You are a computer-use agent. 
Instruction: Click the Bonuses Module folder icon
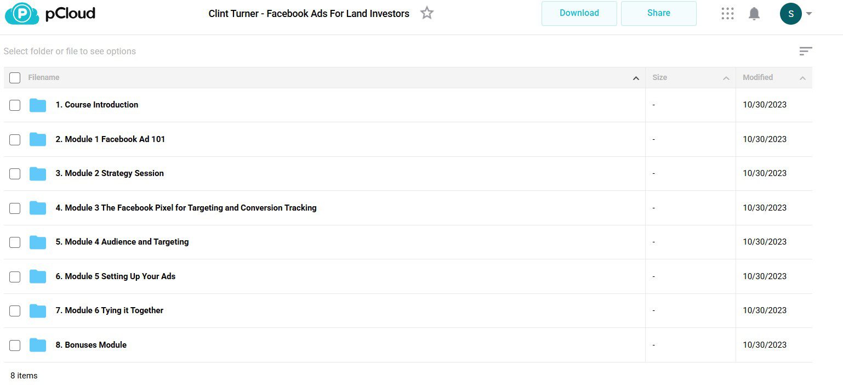point(38,345)
